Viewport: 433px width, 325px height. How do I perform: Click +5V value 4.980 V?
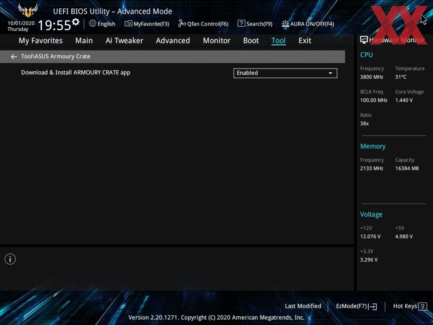404,236
